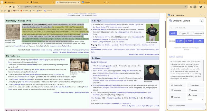Open the tab search dropdown arrow
Image resolution: width=207 pixels, height=111 pixels.
tap(2, 2)
